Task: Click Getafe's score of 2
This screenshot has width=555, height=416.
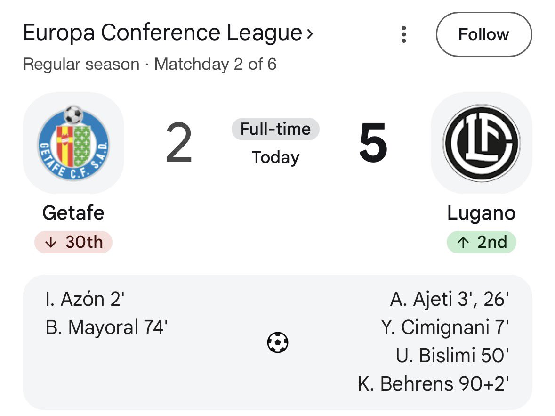Action: (179, 142)
